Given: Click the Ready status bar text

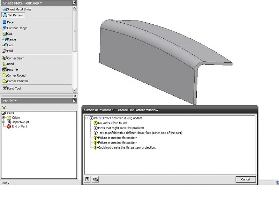Looking at the screenshot, I should coord(5,183).
